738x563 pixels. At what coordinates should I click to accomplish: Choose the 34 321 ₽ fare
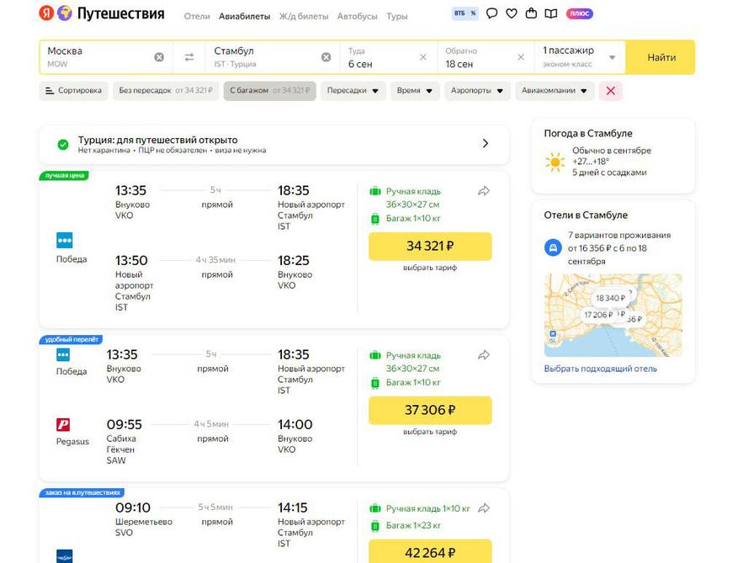click(x=430, y=247)
